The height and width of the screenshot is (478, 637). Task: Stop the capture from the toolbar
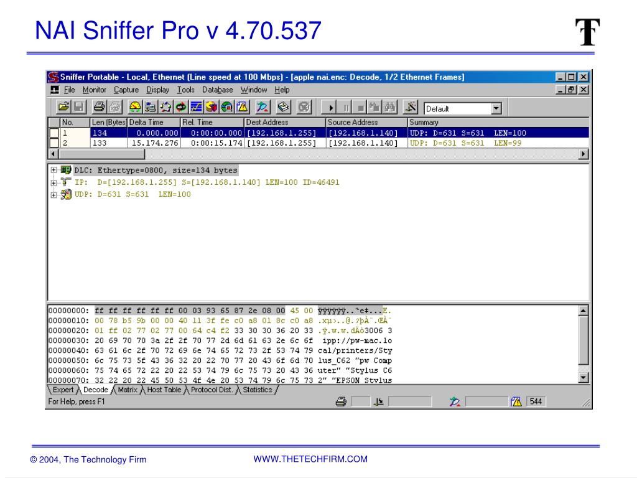pyautogui.click(x=360, y=108)
